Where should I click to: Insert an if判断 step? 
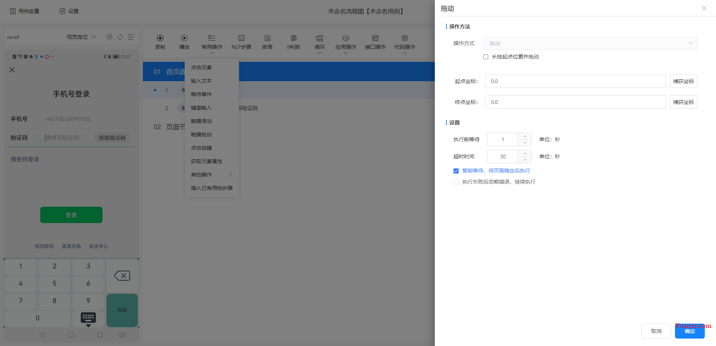pos(293,38)
